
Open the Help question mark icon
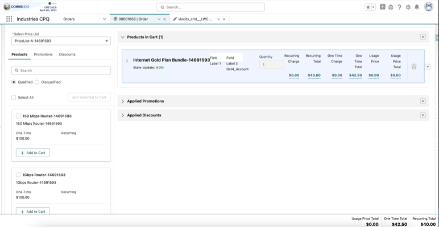[x=400, y=7]
